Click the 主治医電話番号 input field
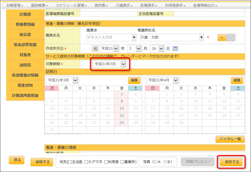This screenshot has width=251, height=172. tap(209, 14)
